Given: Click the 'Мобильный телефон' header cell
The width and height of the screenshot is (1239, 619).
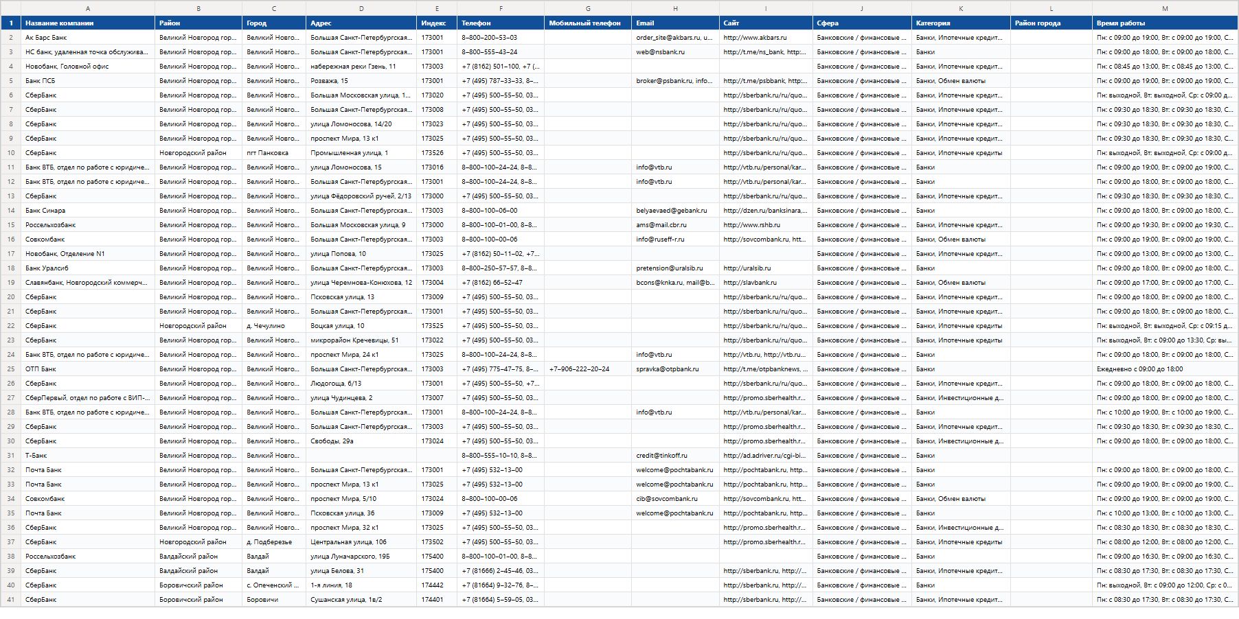Looking at the screenshot, I should click(588, 23).
